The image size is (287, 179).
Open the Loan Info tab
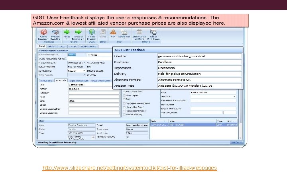pos(61,80)
